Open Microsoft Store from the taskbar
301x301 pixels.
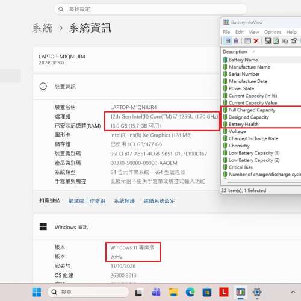pos(207,292)
